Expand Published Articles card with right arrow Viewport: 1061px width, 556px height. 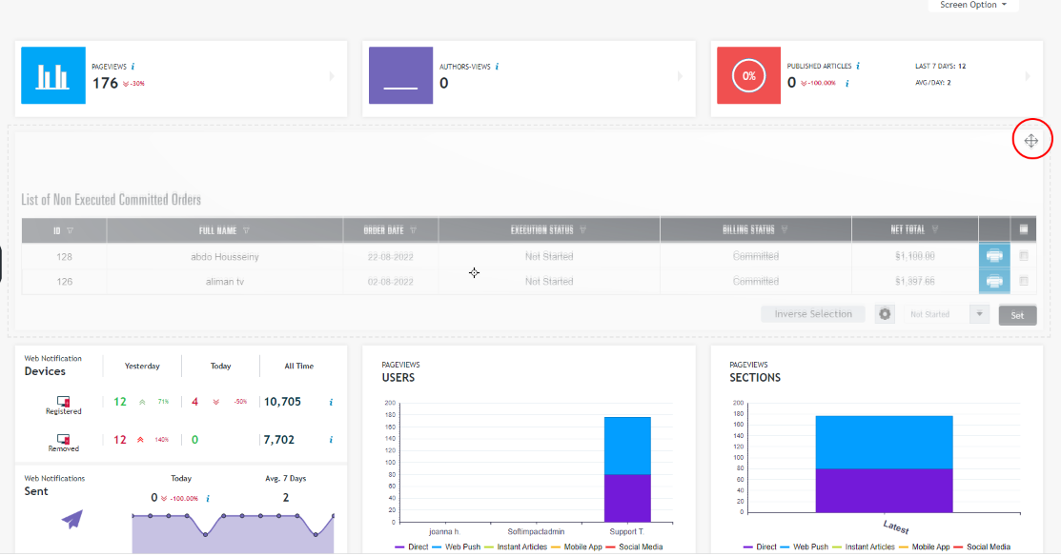pyautogui.click(x=1028, y=76)
